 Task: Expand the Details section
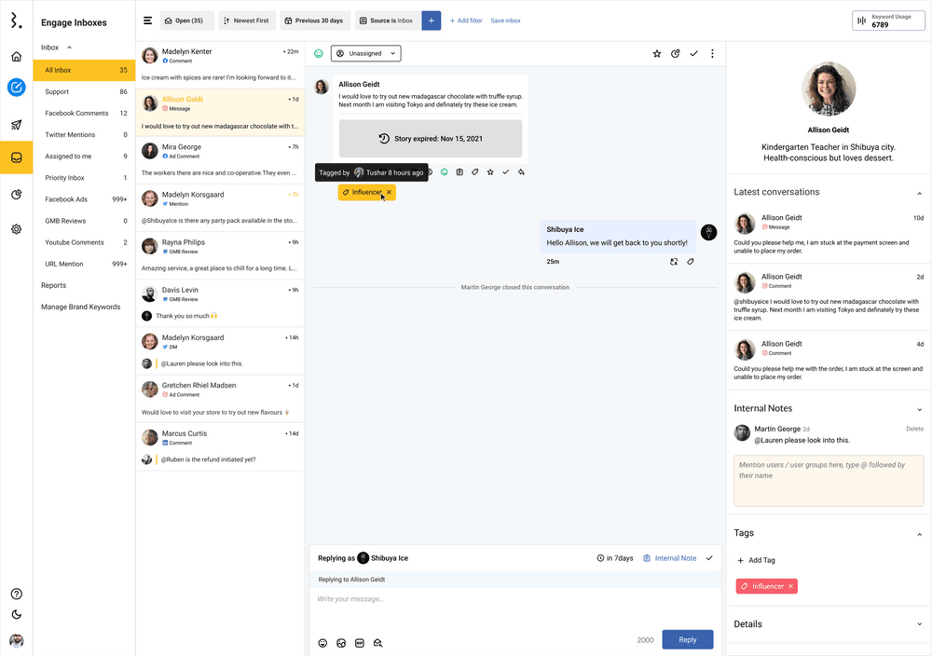[x=919, y=624]
